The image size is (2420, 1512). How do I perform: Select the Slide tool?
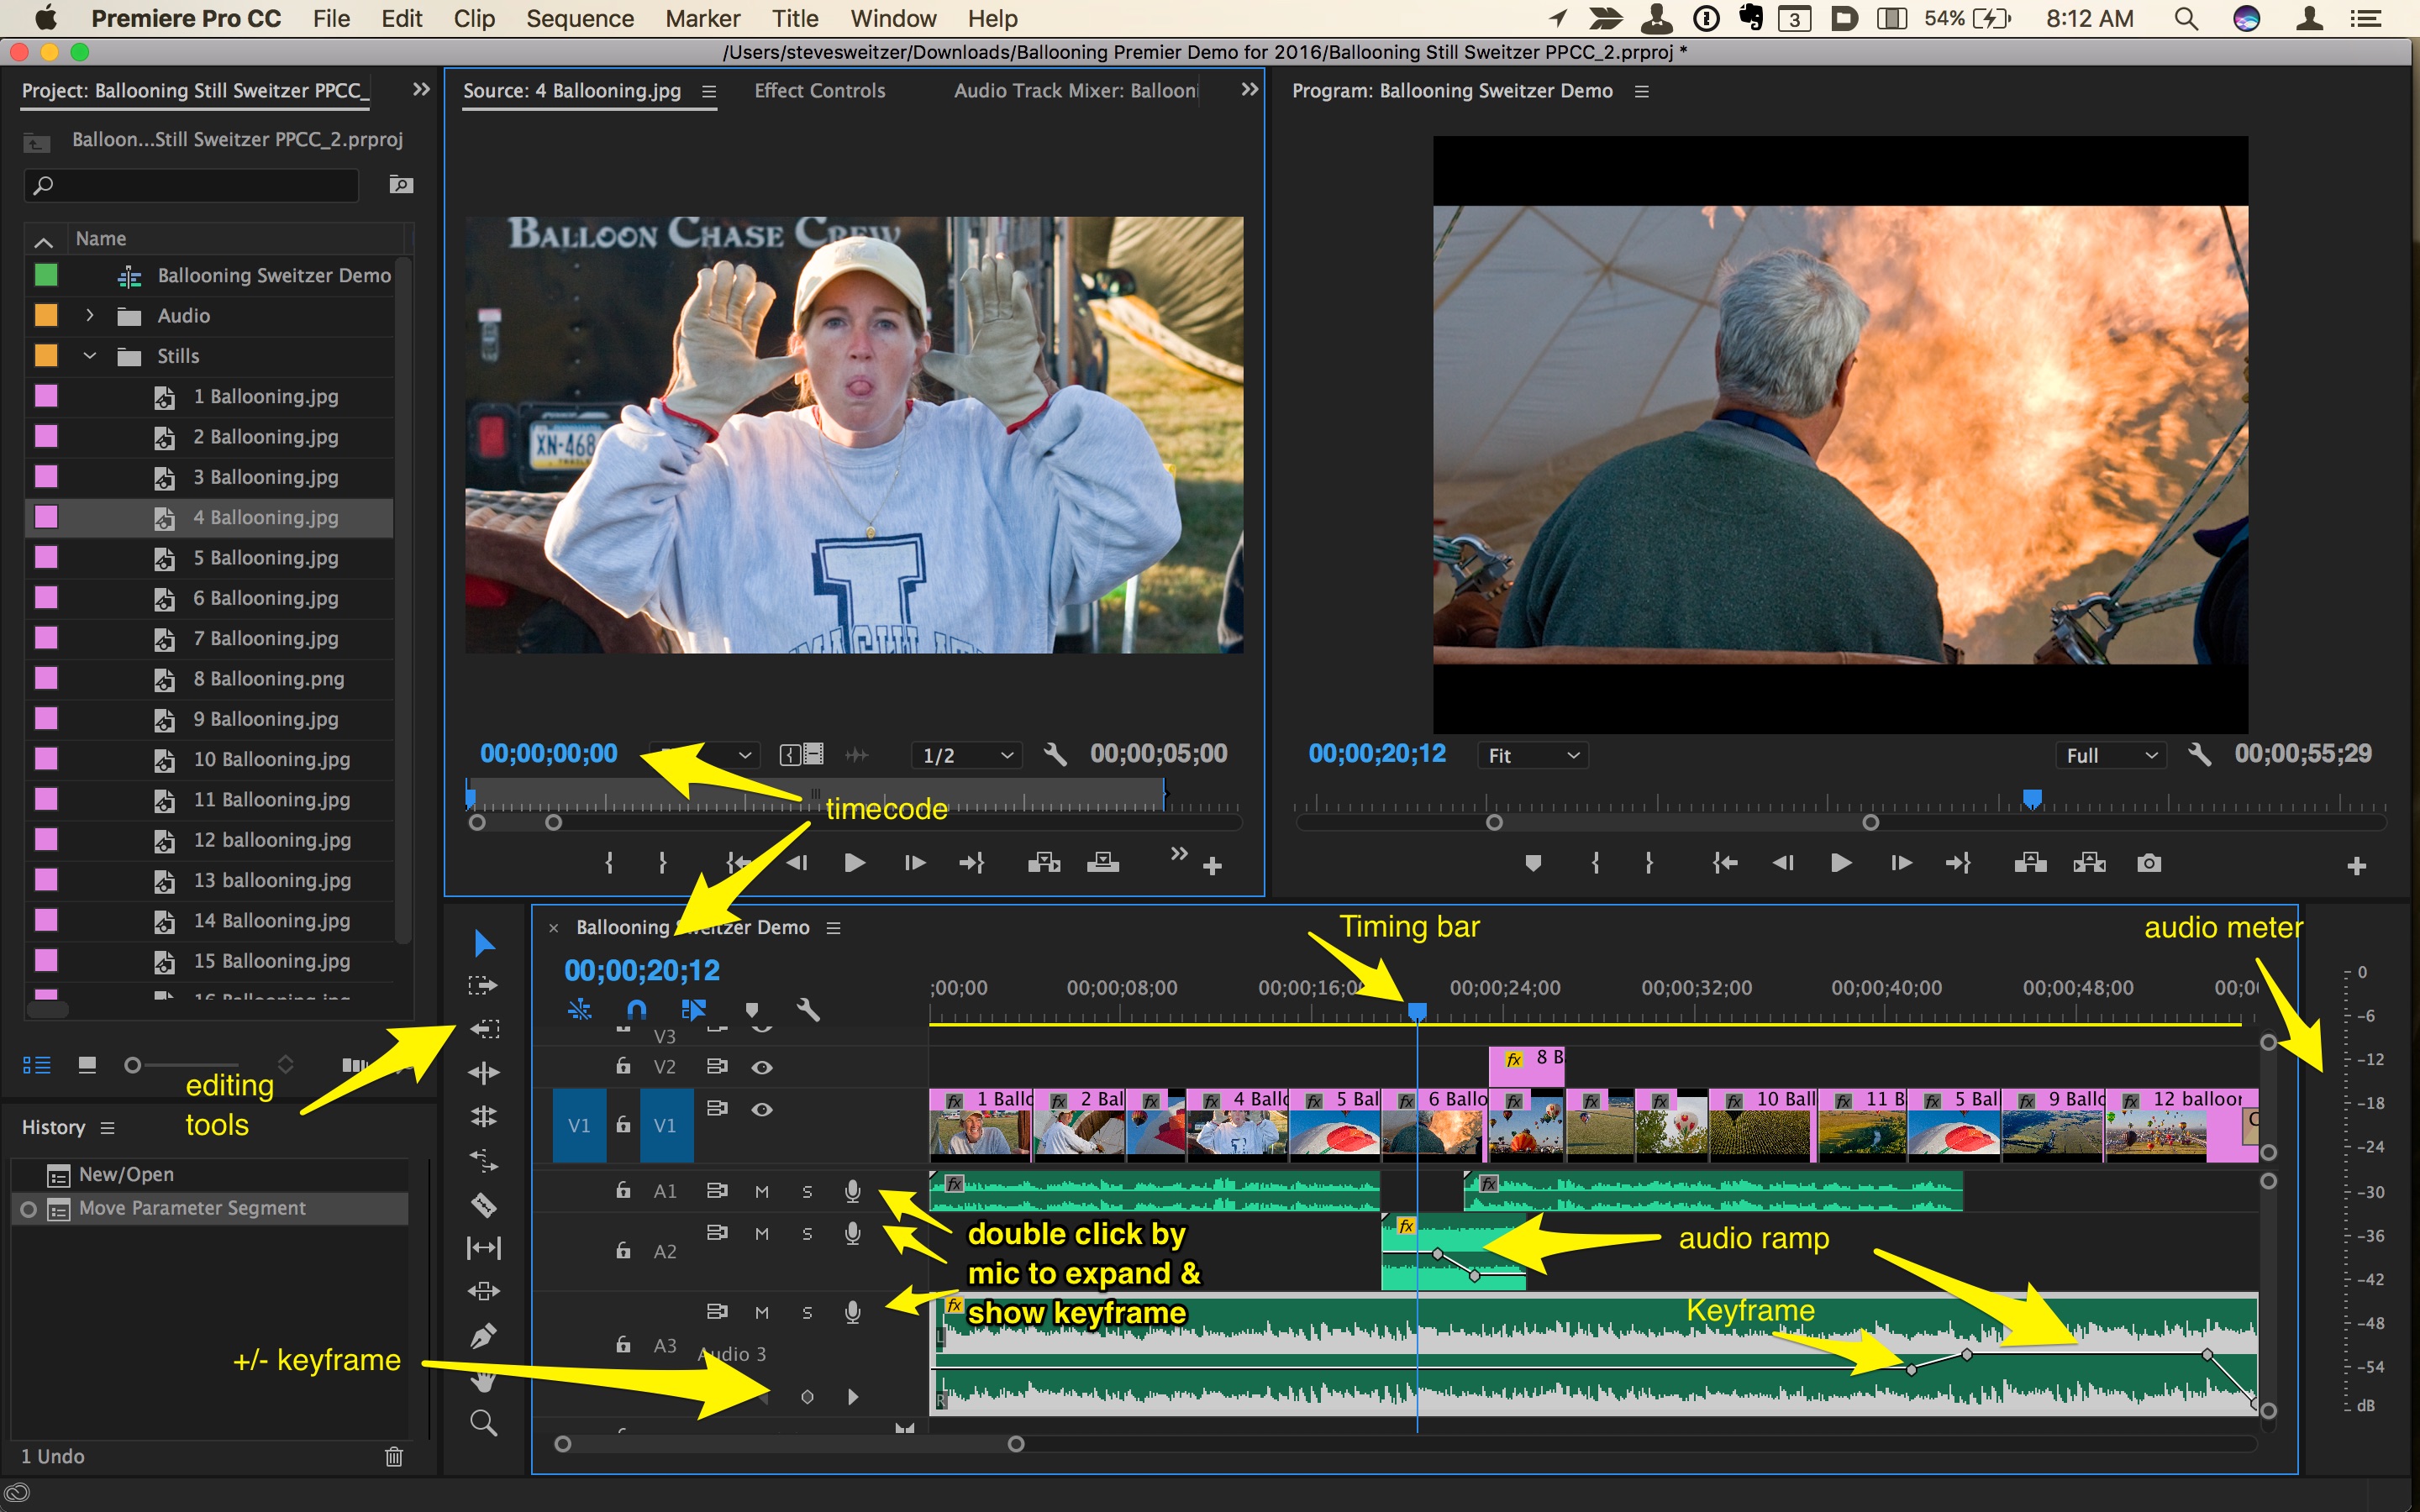tap(484, 1291)
